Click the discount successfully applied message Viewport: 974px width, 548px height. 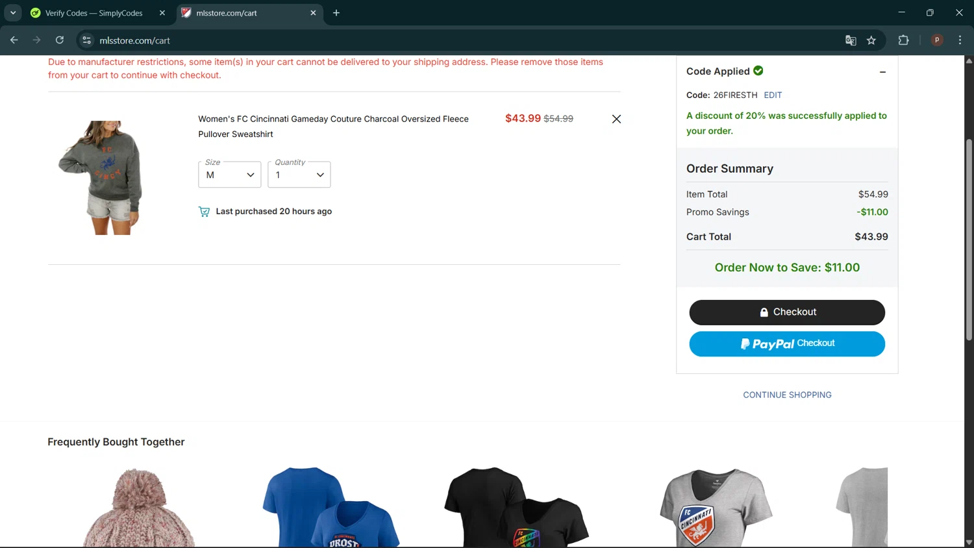[786, 123]
